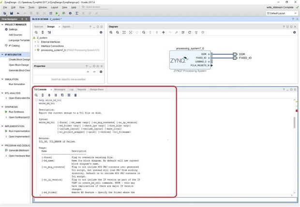
Task: Click the Diagram zoom in magnifier
Action: click(111, 32)
